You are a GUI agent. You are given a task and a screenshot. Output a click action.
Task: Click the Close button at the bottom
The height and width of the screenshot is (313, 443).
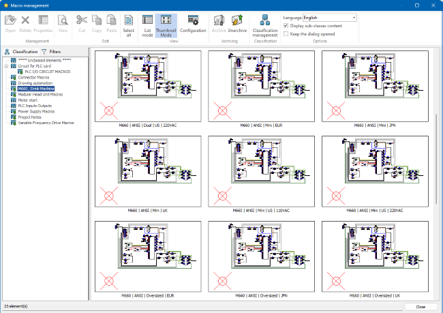click(x=421, y=307)
